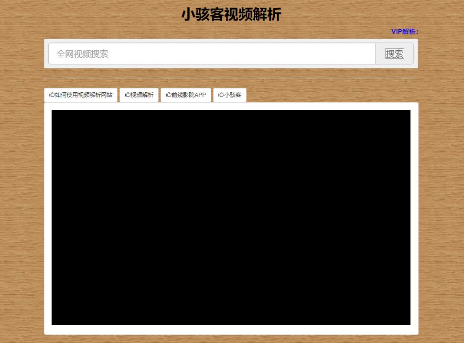
Task: Switch to the 小骇客 tab
Action: (230, 95)
